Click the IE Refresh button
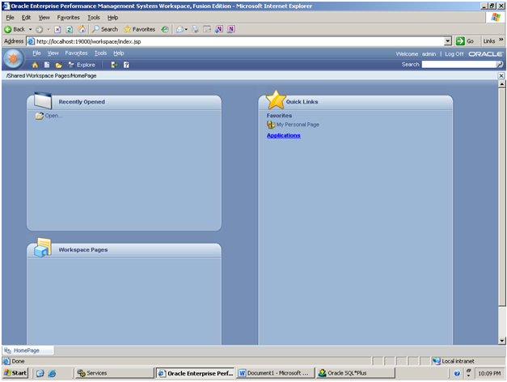Viewport: 507px width, 382px height. [70, 29]
